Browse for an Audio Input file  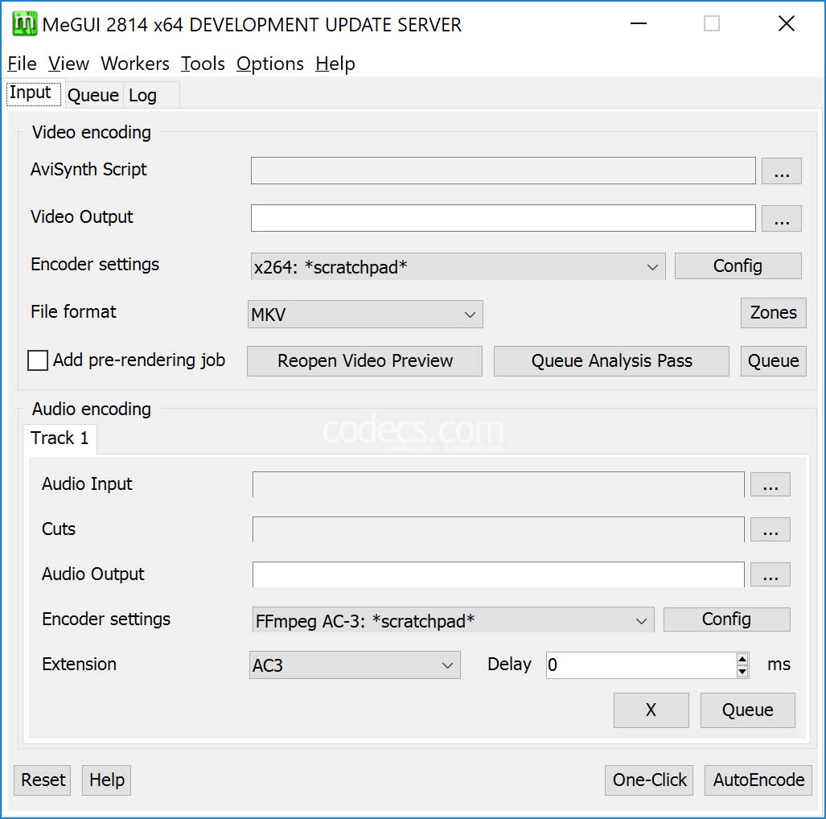click(771, 484)
